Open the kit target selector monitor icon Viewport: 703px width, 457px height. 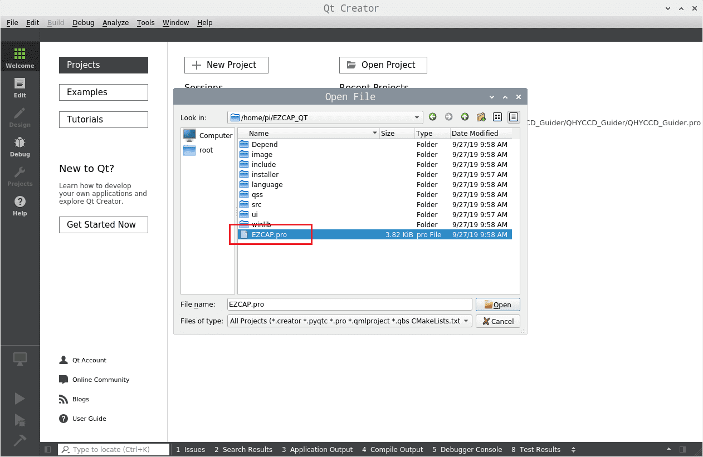click(x=20, y=360)
